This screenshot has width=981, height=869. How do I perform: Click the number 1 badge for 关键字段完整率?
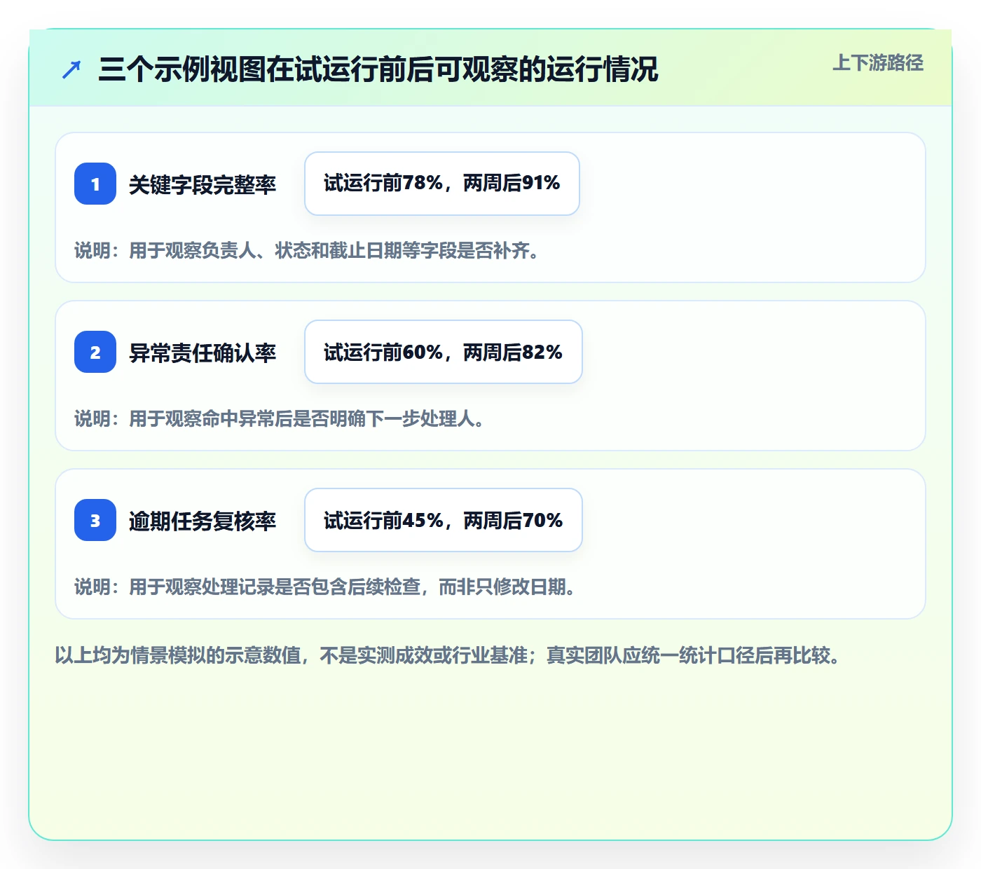[95, 184]
